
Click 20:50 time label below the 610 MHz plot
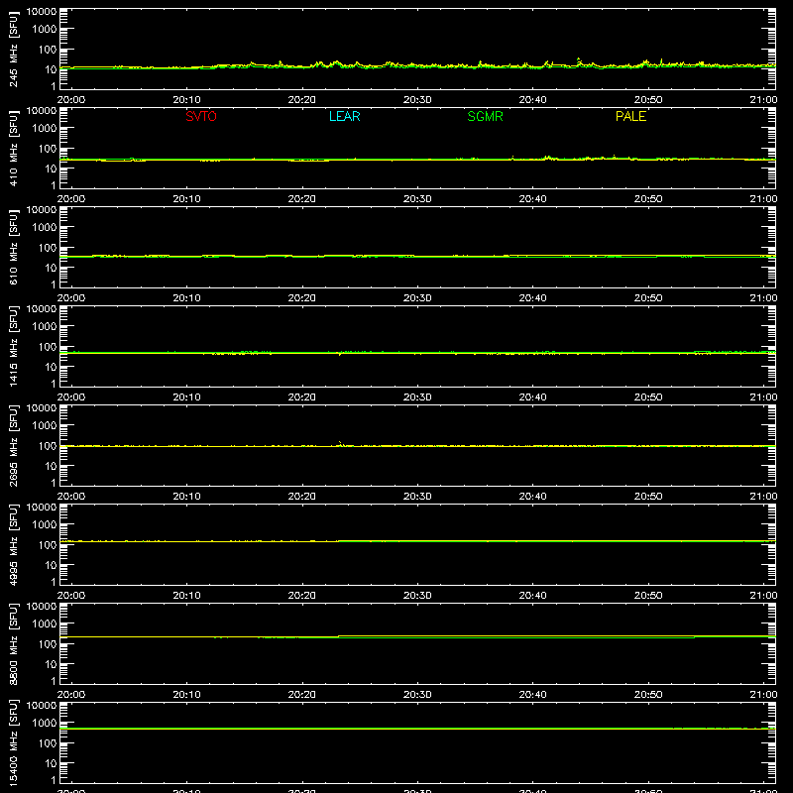[x=648, y=298]
